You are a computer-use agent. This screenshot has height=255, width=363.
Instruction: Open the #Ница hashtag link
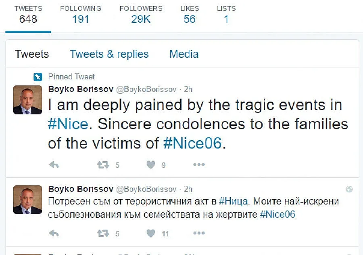pos(234,201)
